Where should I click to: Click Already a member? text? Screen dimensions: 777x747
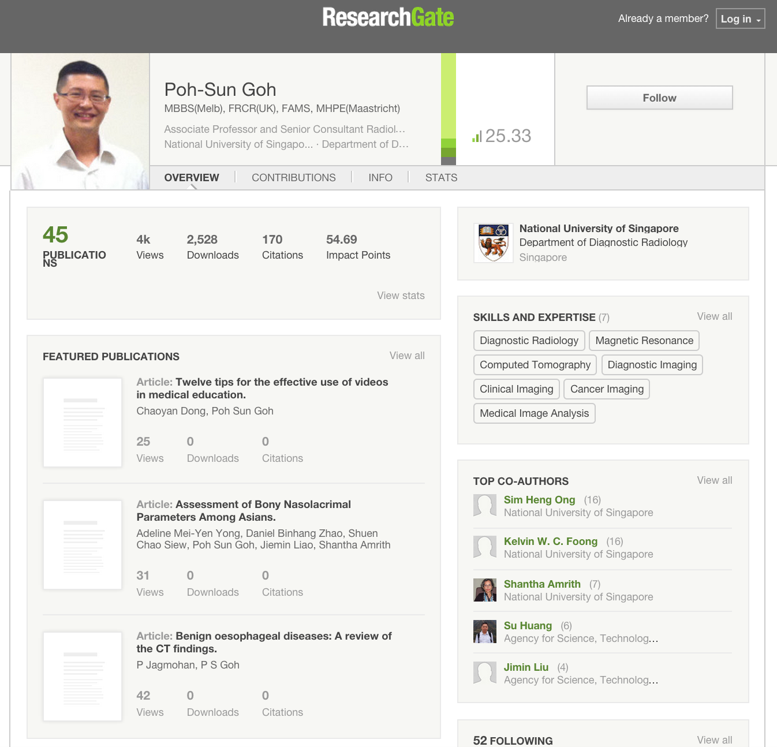point(663,18)
